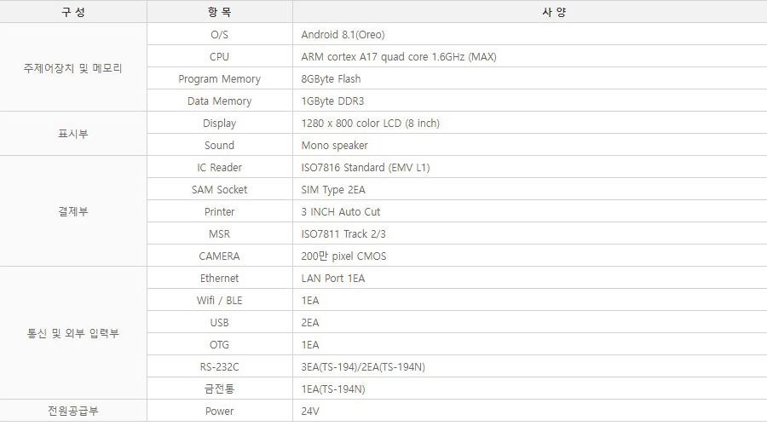Select the CPU item cell

coord(219,57)
